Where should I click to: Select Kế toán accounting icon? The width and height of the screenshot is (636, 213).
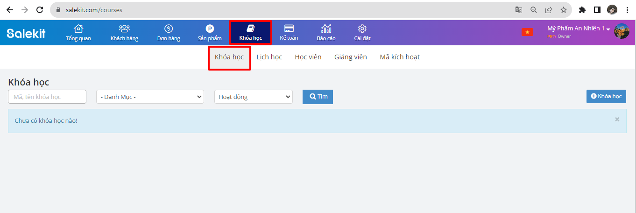click(289, 28)
